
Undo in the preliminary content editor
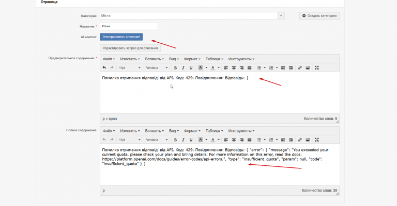(x=104, y=68)
